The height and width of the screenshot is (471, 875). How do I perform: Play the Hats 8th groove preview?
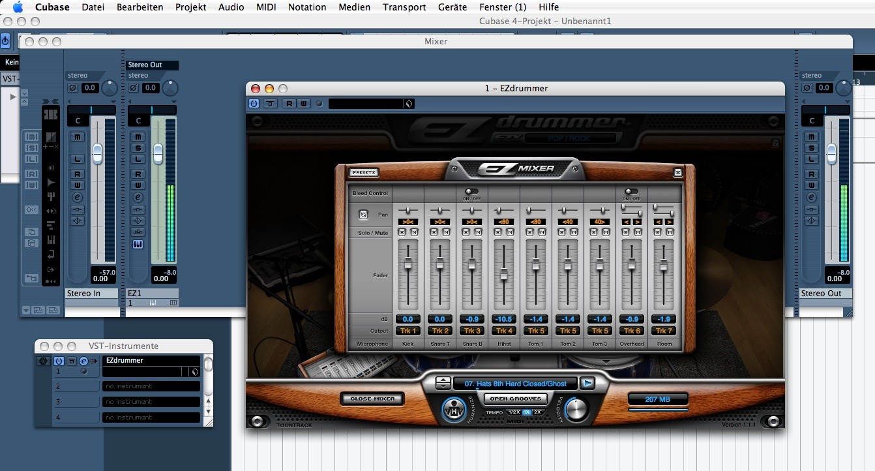click(x=587, y=383)
